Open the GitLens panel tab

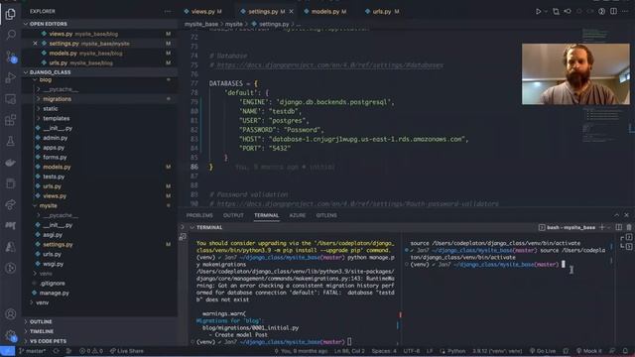[x=326, y=215]
